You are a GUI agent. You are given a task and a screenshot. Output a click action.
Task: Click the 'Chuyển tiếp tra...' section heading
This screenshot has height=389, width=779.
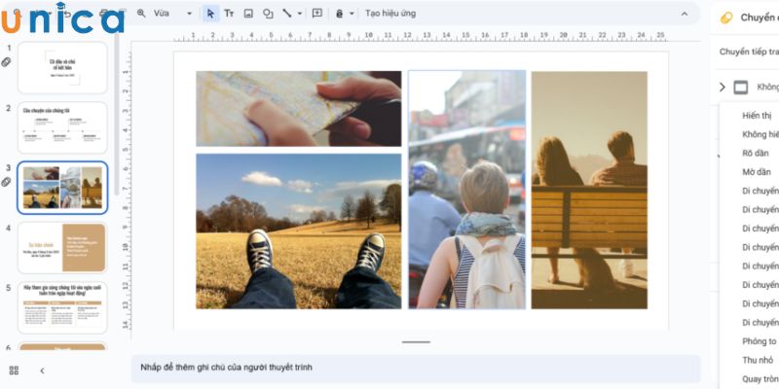click(x=749, y=53)
